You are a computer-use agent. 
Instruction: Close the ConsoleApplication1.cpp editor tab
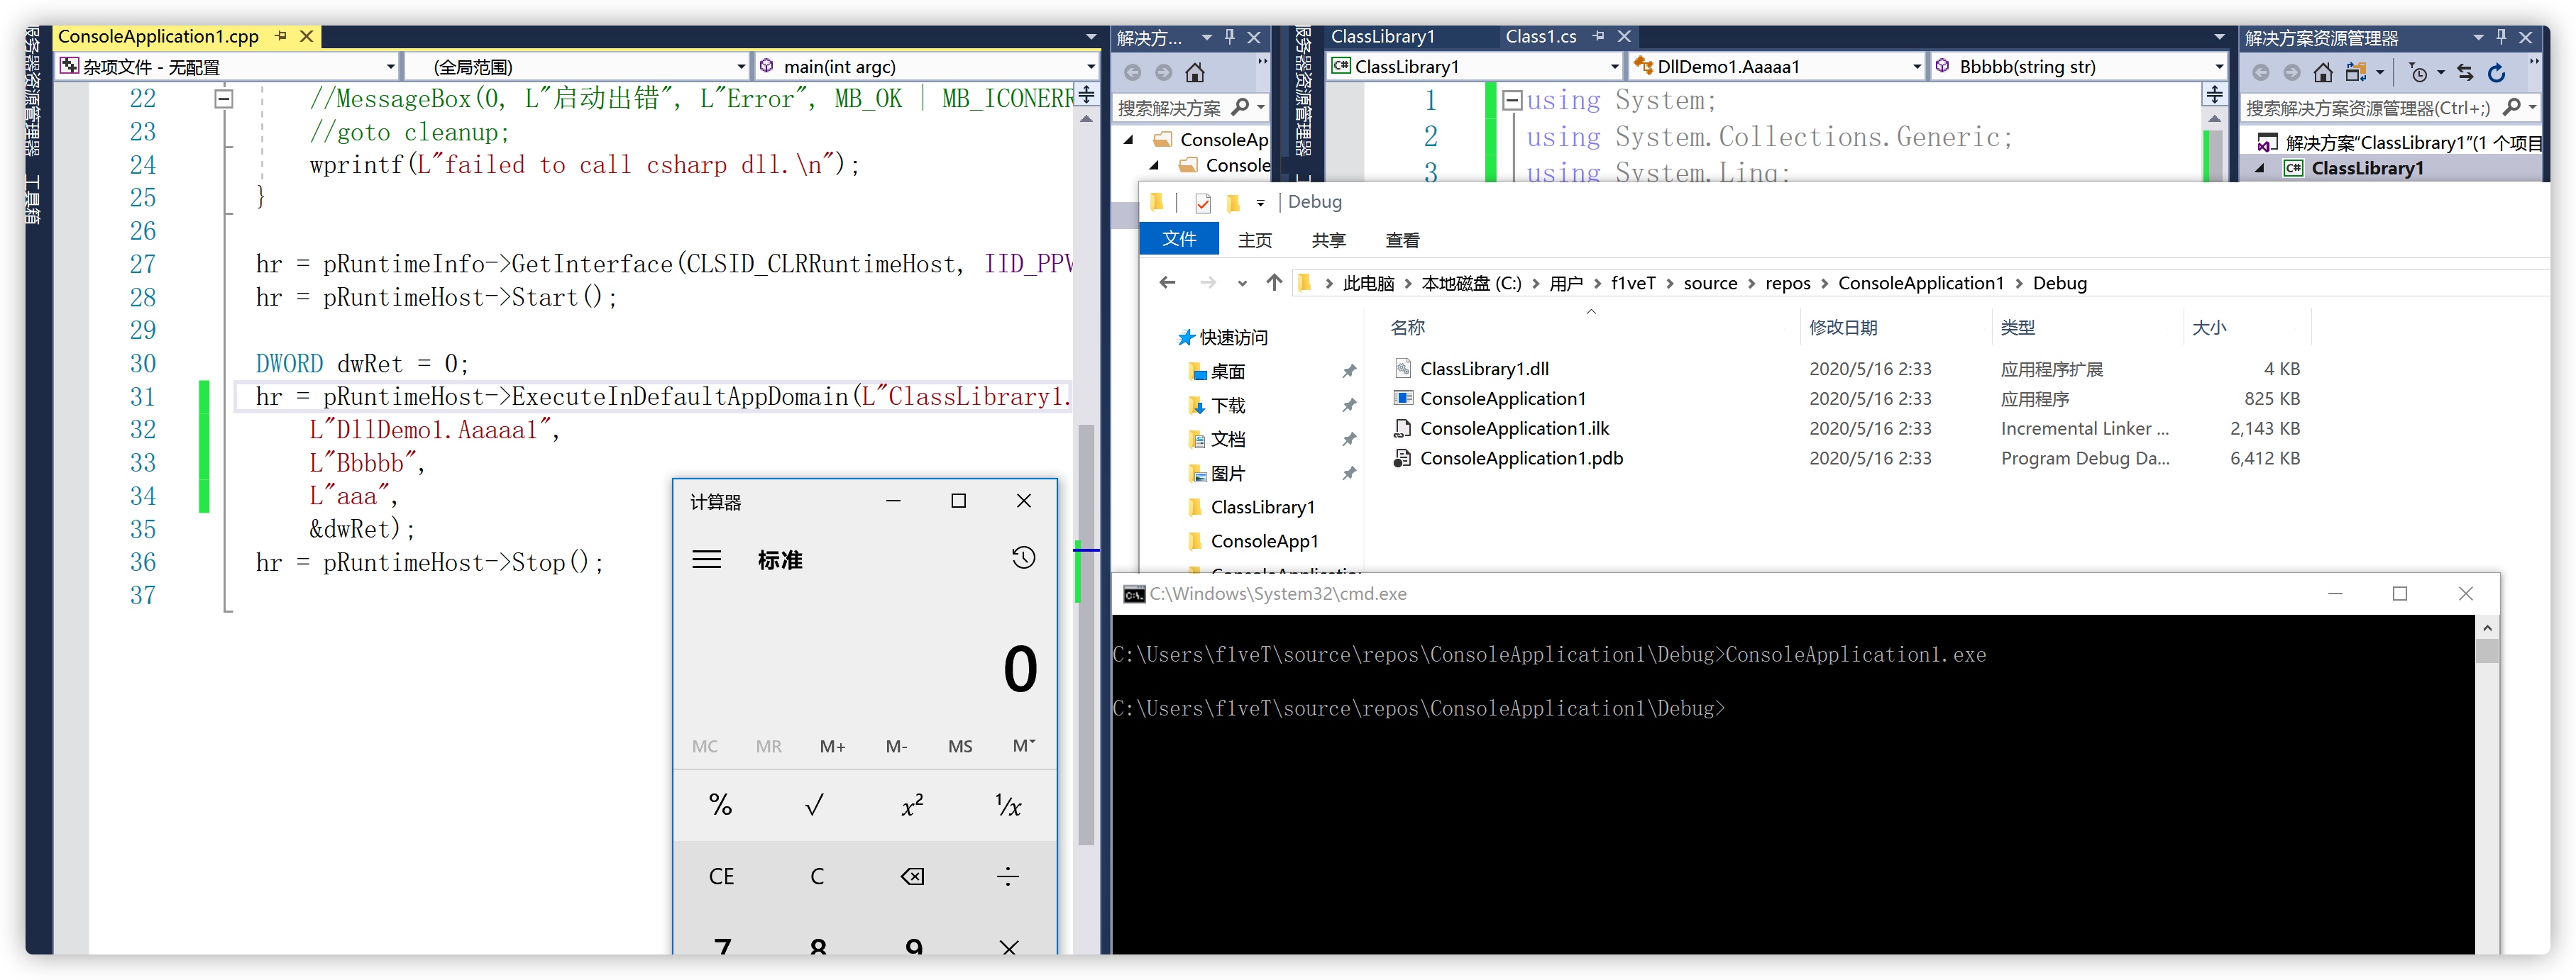[x=307, y=36]
